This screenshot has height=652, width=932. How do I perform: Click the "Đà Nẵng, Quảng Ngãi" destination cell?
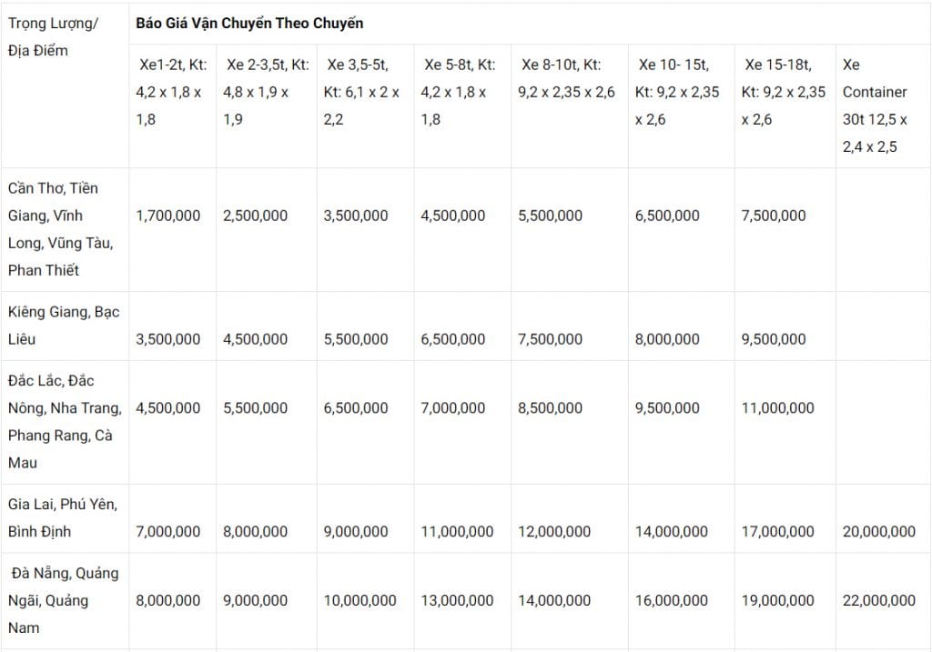pyautogui.click(x=64, y=600)
